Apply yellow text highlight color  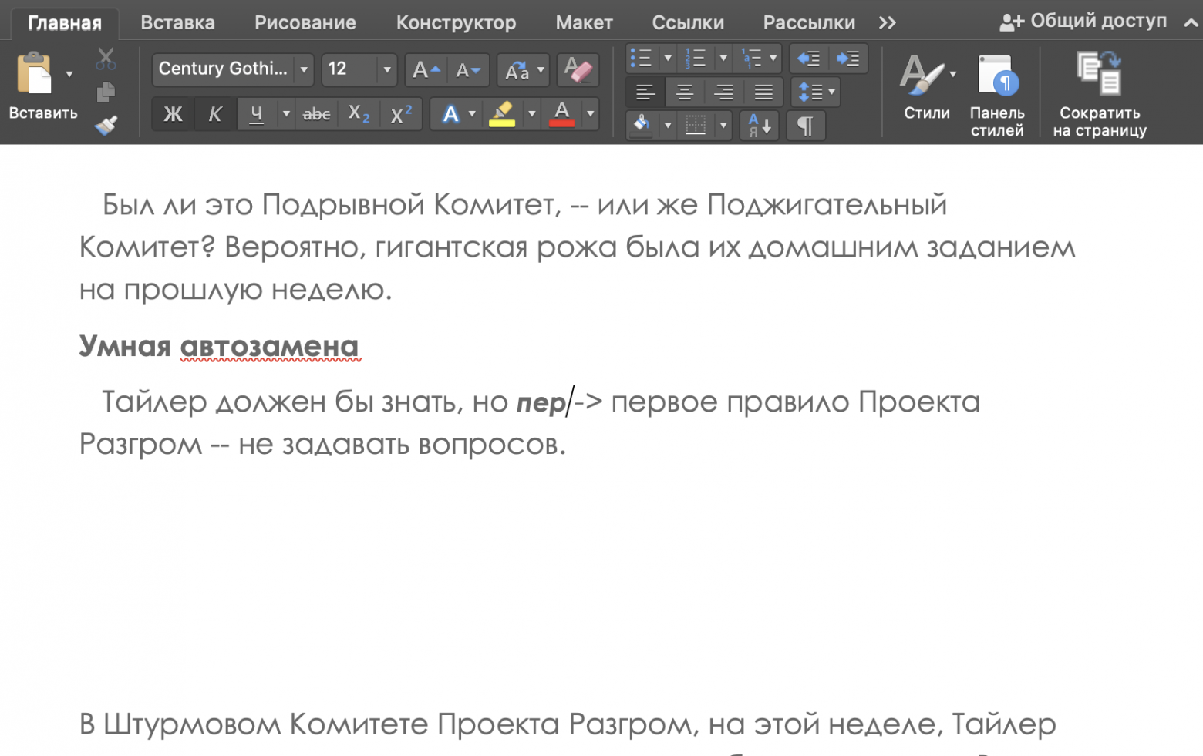coord(503,113)
